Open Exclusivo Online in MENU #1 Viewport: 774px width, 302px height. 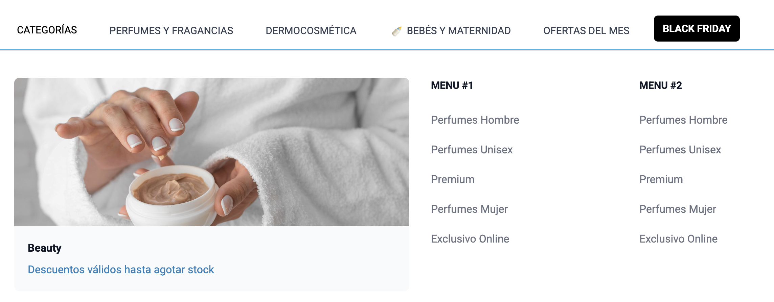(x=470, y=239)
